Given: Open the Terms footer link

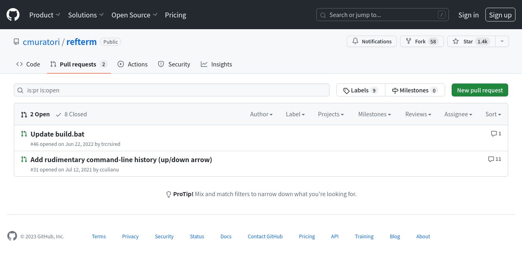Looking at the screenshot, I should tap(99, 236).
